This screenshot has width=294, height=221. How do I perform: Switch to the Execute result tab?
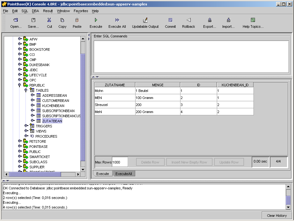[x=103, y=174]
